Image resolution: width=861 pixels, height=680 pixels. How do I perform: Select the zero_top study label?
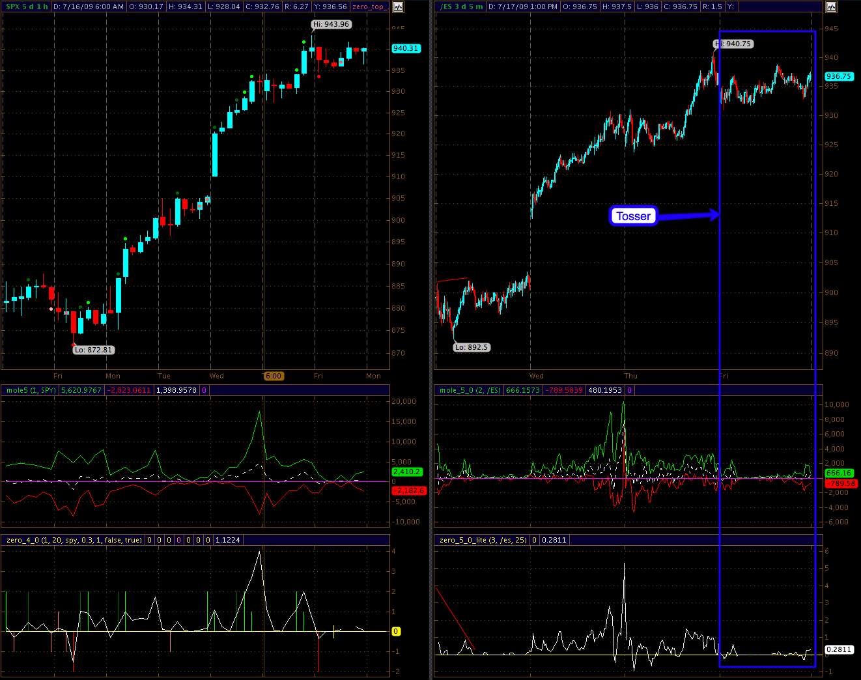coord(369,7)
